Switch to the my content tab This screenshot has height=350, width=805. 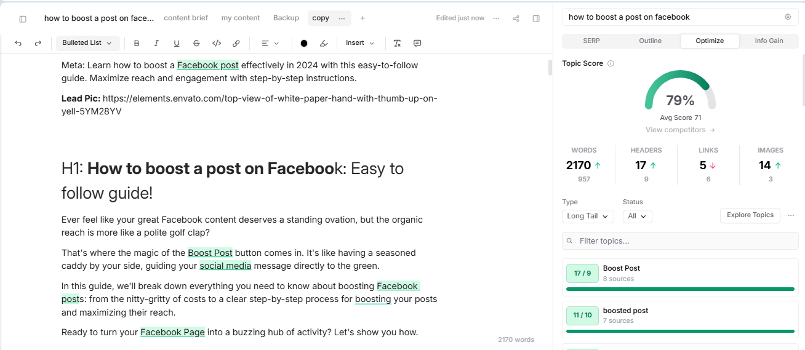(241, 18)
